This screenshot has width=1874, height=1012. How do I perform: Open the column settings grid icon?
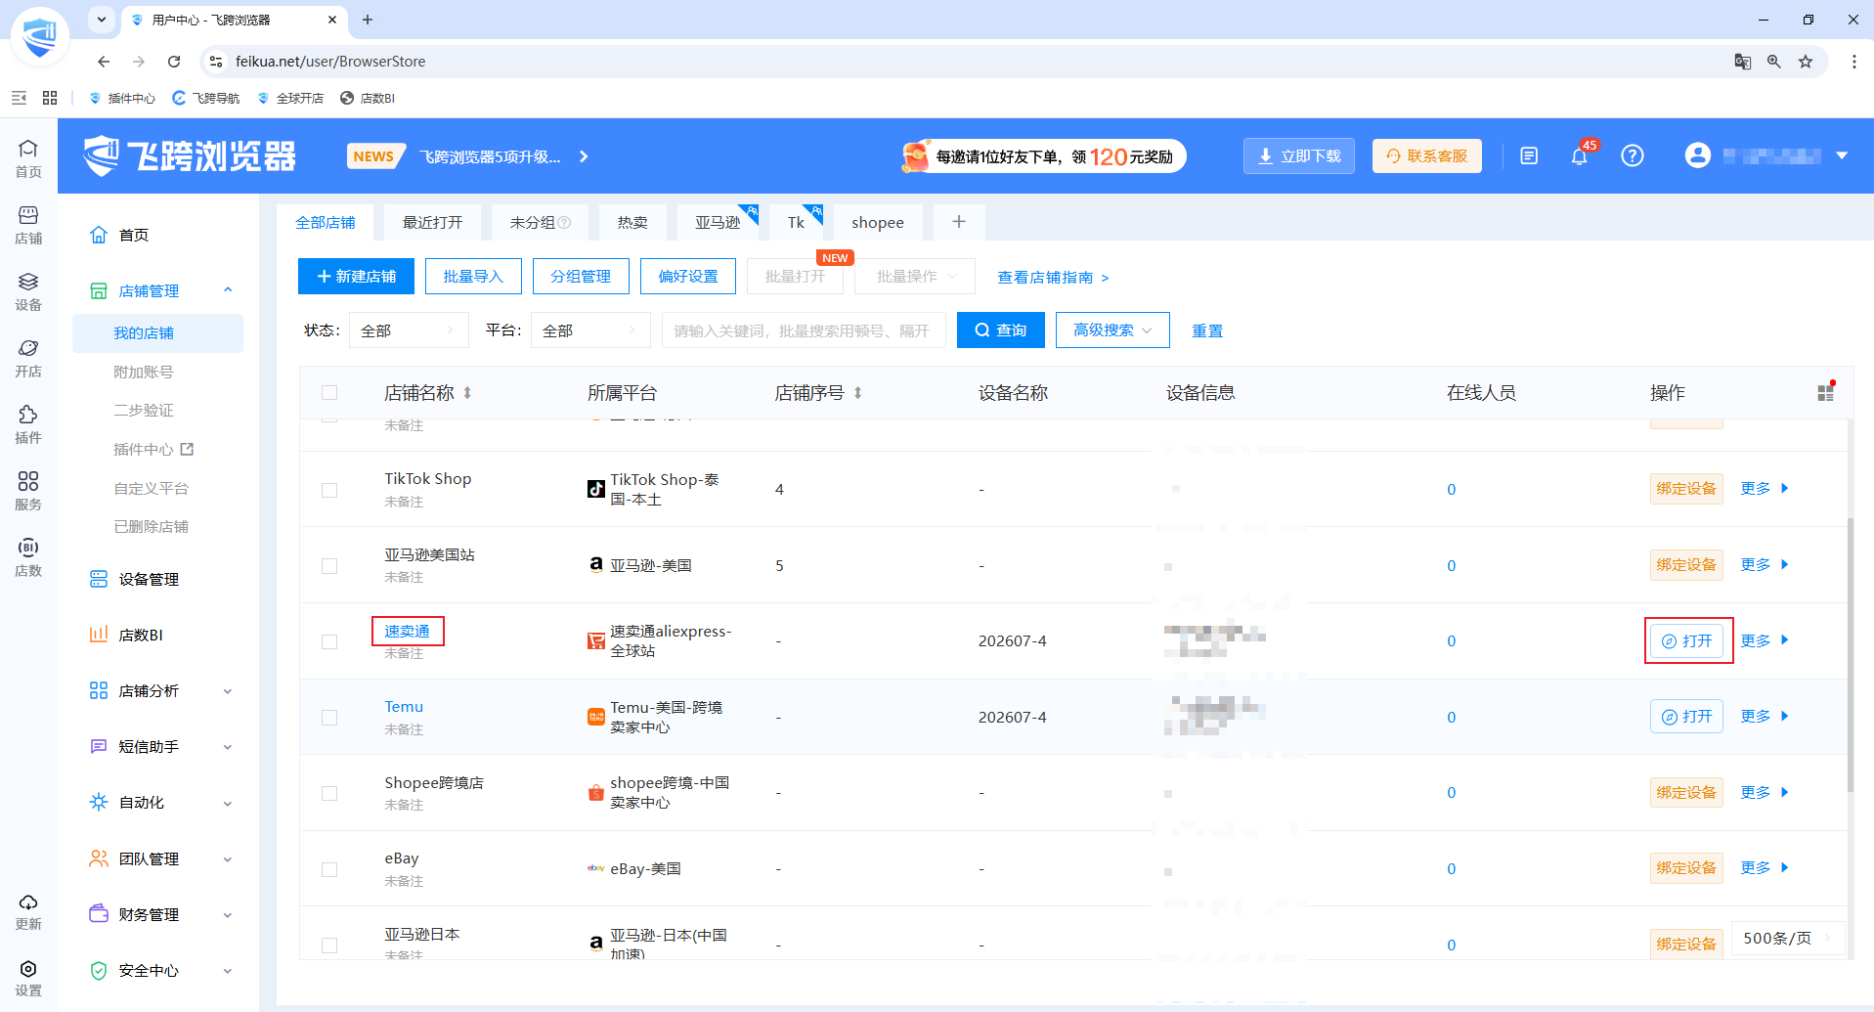tap(1825, 392)
